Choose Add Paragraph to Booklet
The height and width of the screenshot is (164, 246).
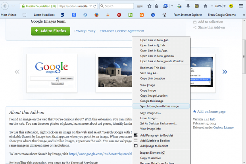[157, 135]
